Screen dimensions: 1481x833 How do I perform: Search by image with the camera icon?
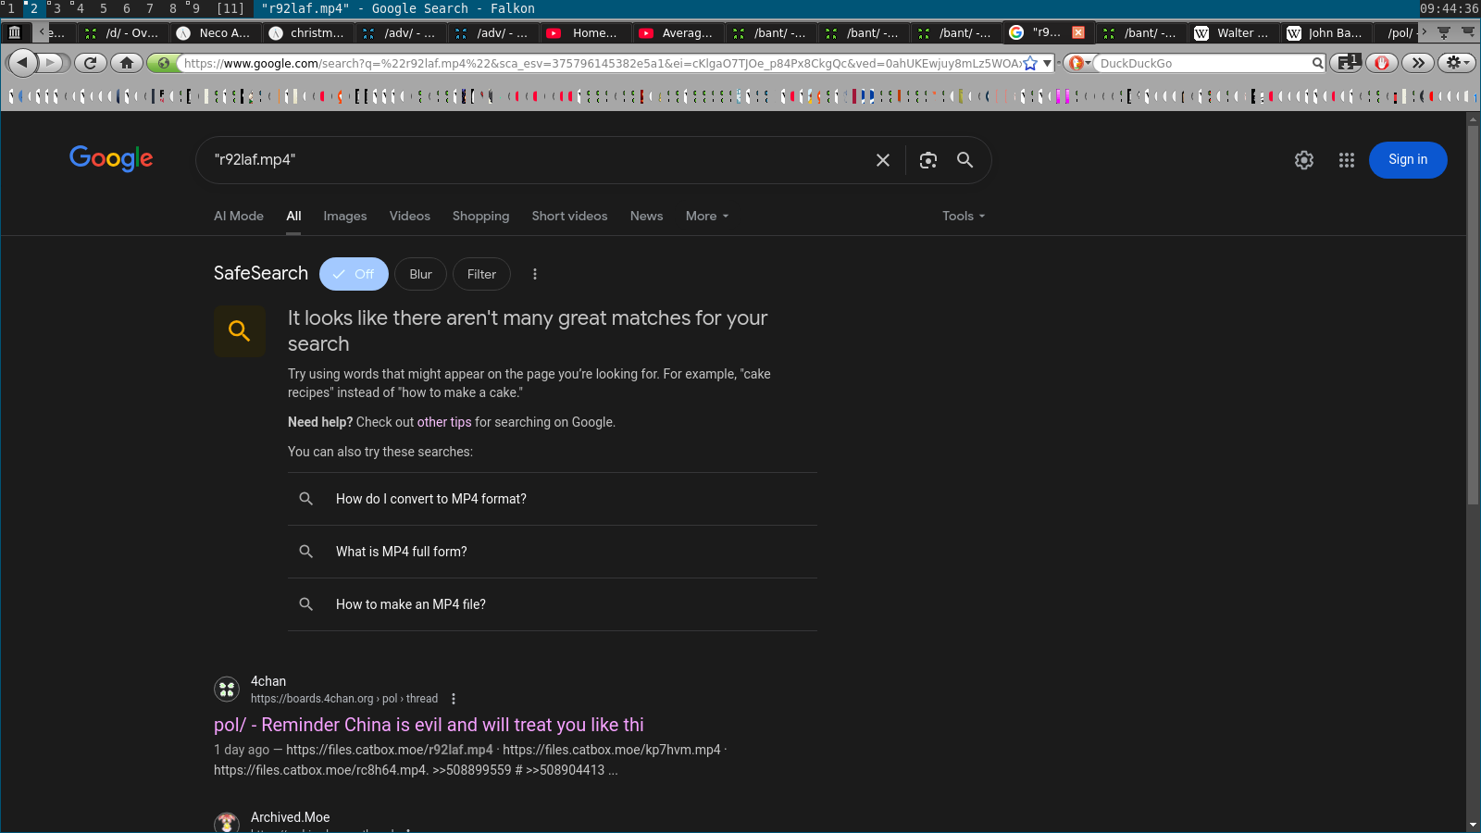point(928,160)
